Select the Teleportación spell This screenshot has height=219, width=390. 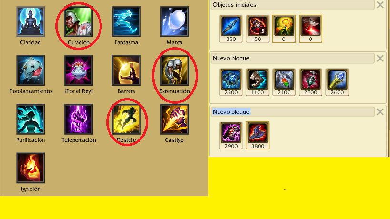[79, 119]
